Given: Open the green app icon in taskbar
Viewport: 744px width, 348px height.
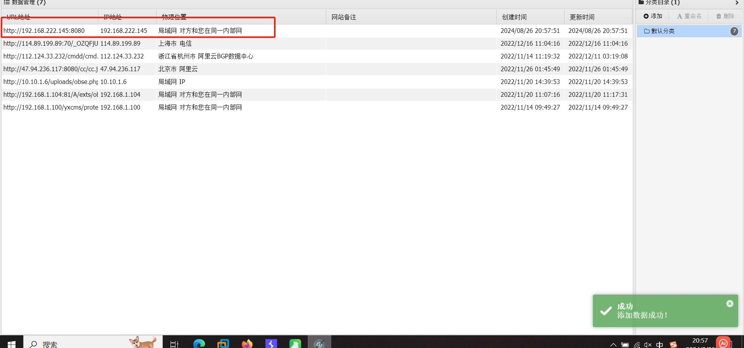Looking at the screenshot, I should (x=295, y=344).
